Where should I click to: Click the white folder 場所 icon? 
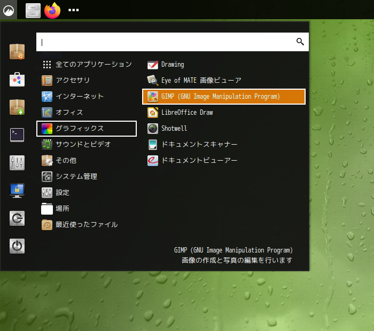pos(47,209)
